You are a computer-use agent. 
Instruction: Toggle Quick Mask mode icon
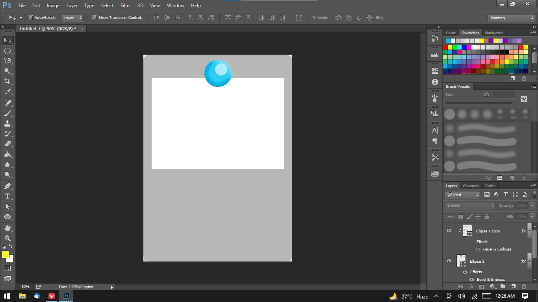7,269
